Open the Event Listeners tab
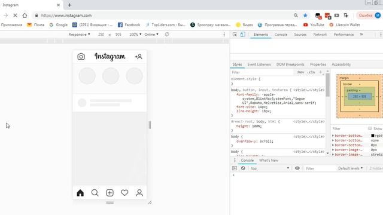The width and height of the screenshot is (383, 215). tap(259, 64)
